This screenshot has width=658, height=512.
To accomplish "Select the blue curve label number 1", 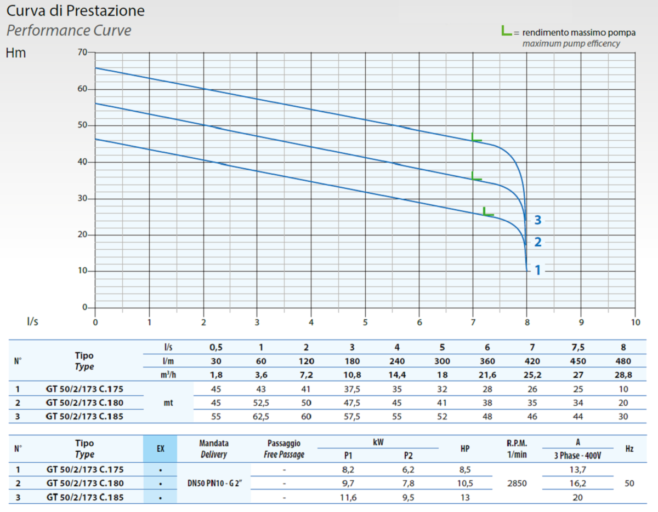I will tap(538, 270).
